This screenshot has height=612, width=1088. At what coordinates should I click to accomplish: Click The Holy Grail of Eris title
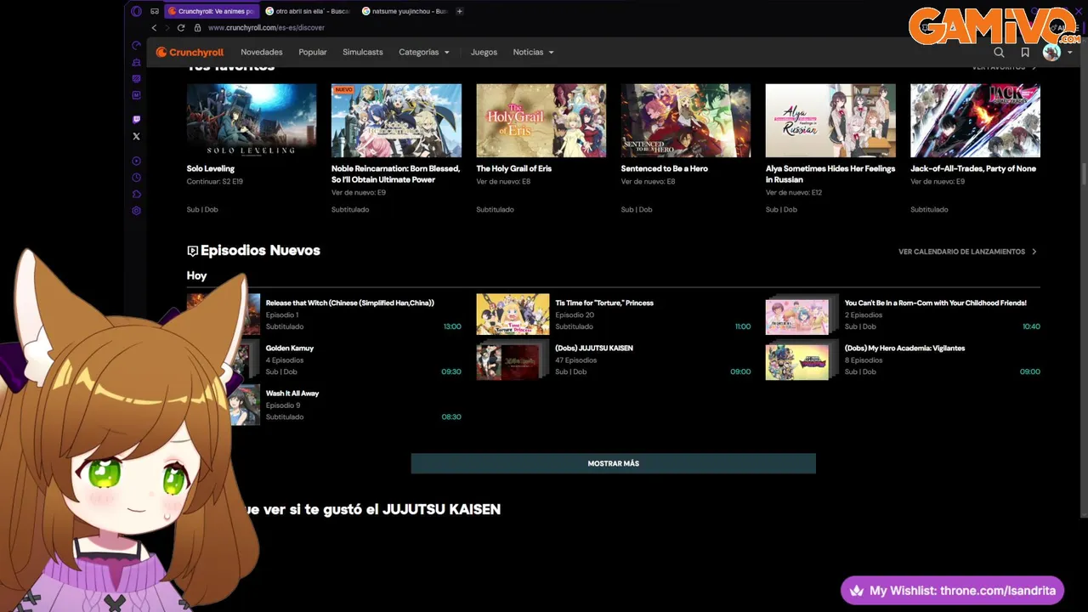pyautogui.click(x=514, y=168)
